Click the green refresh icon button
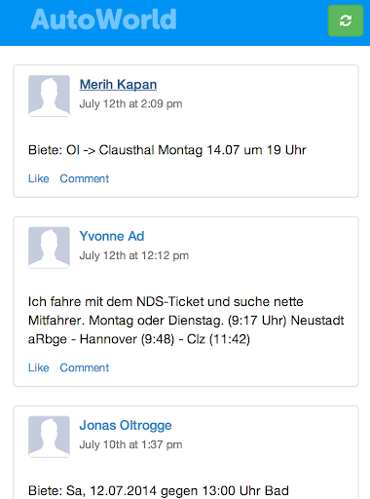This screenshot has width=370, height=499. point(346,20)
